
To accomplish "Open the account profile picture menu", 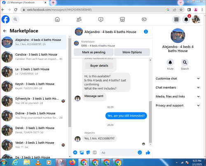I will (x=196, y=19).
